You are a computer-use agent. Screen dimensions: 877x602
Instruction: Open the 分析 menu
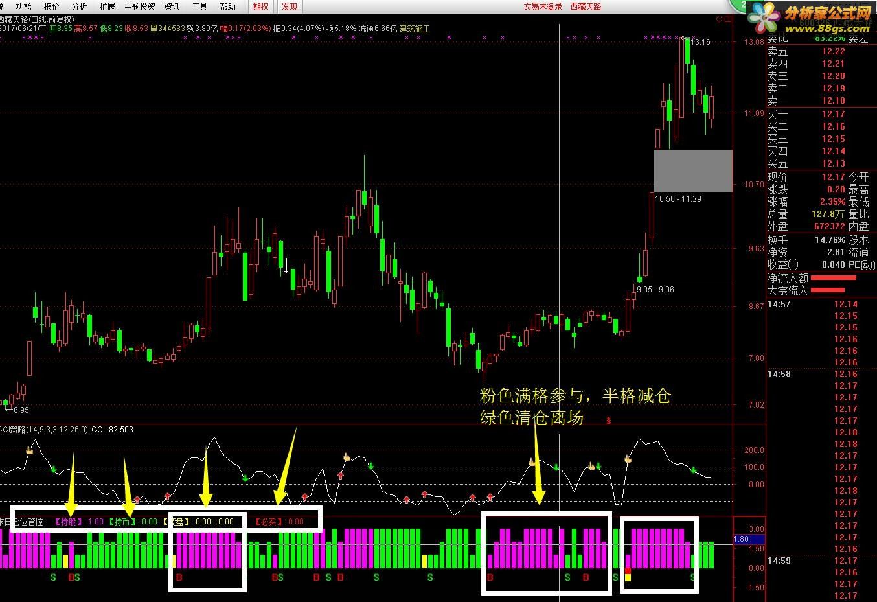pos(79,6)
